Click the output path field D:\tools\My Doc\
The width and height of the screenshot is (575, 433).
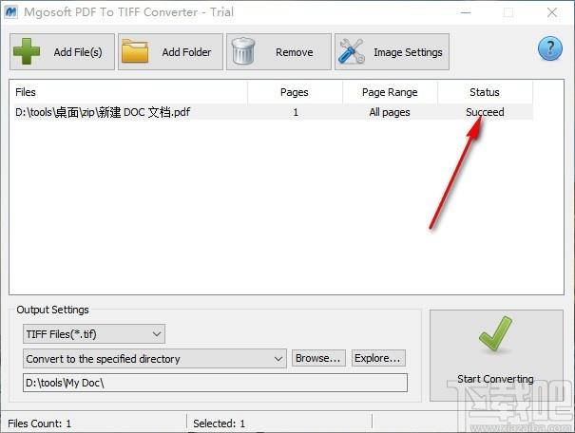(x=215, y=383)
